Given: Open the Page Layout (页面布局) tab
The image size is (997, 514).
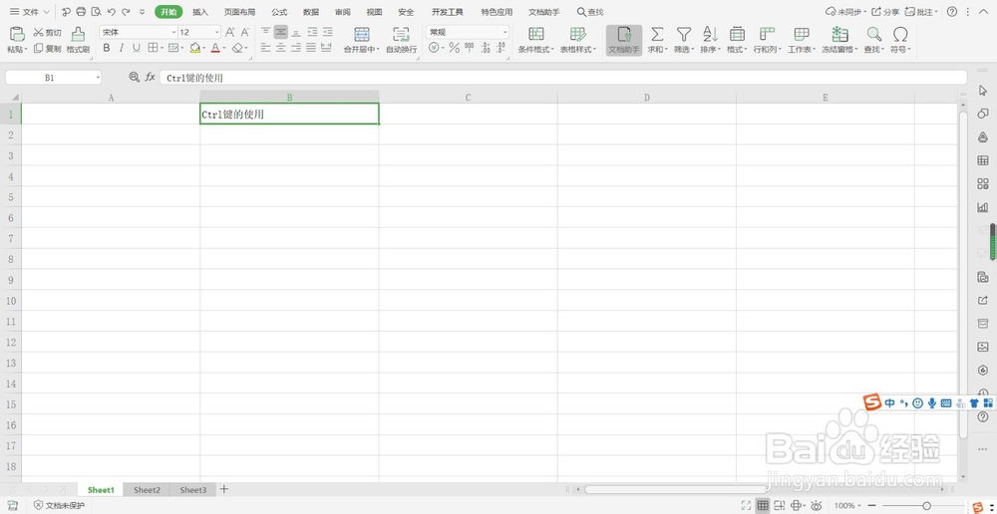Looking at the screenshot, I should coord(239,11).
